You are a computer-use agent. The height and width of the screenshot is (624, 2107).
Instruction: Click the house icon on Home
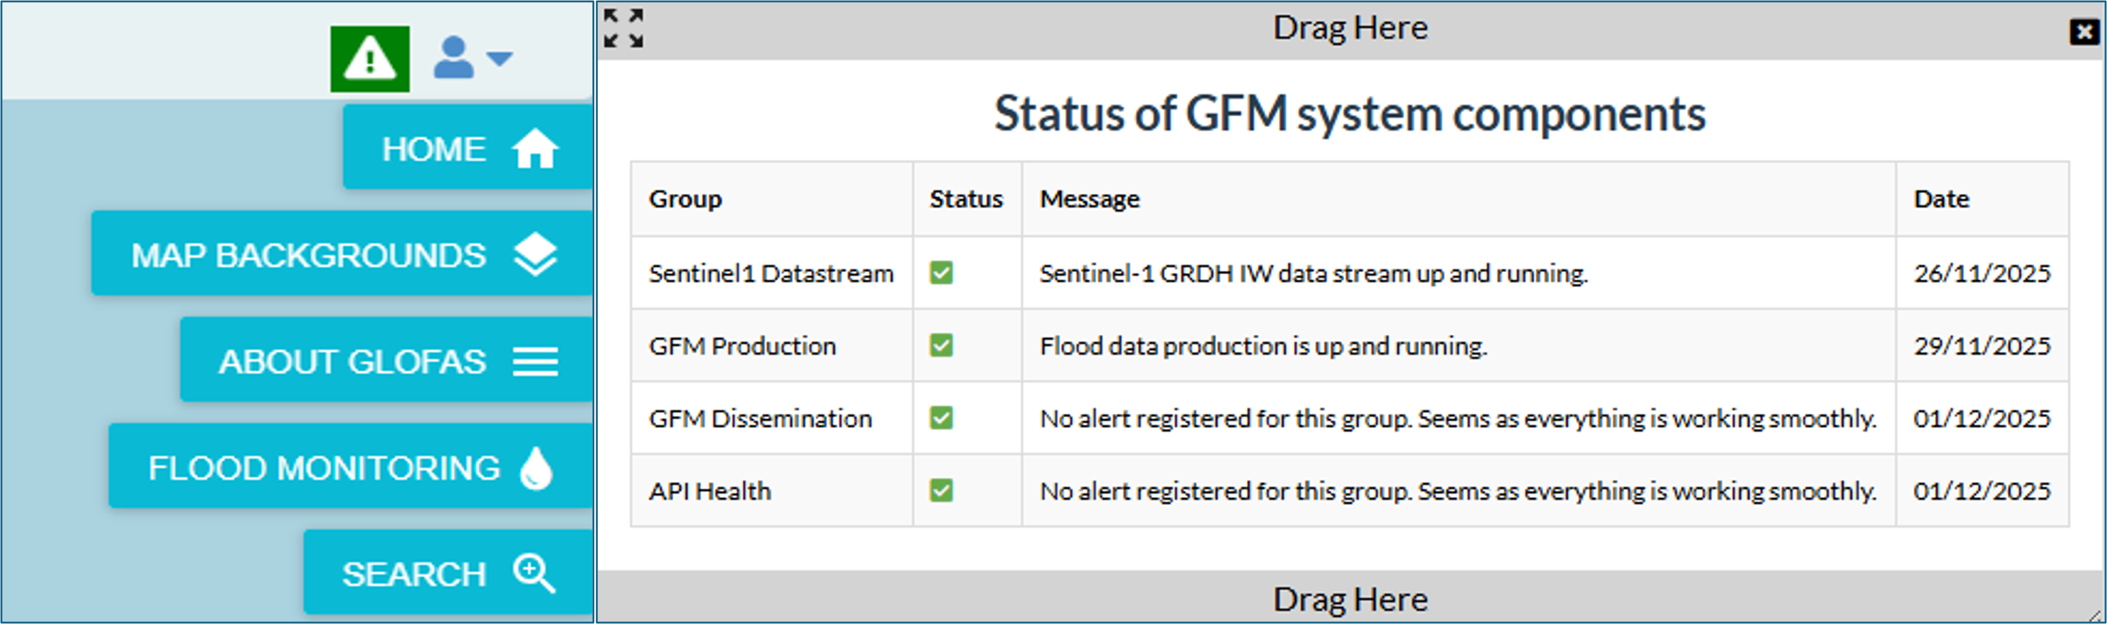[x=535, y=150]
